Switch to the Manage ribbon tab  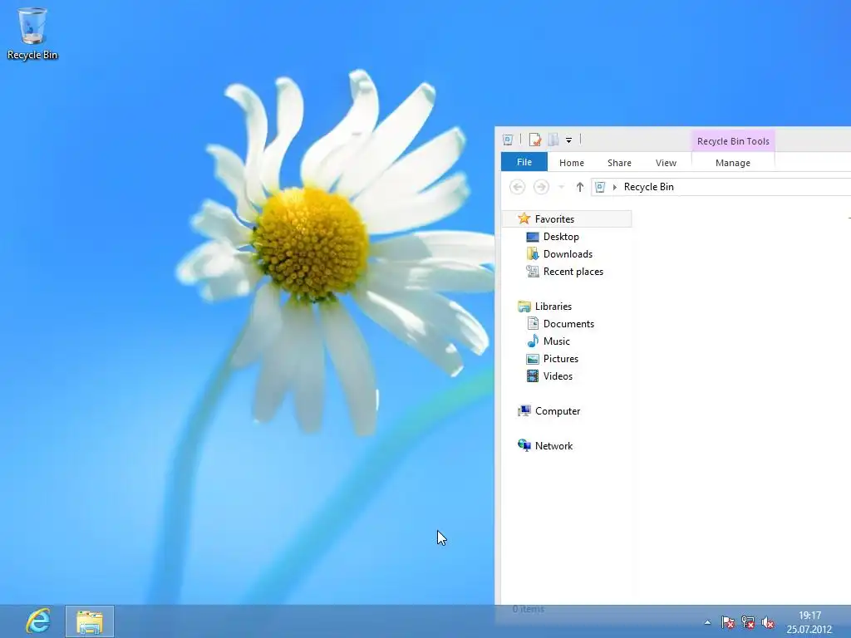(733, 163)
